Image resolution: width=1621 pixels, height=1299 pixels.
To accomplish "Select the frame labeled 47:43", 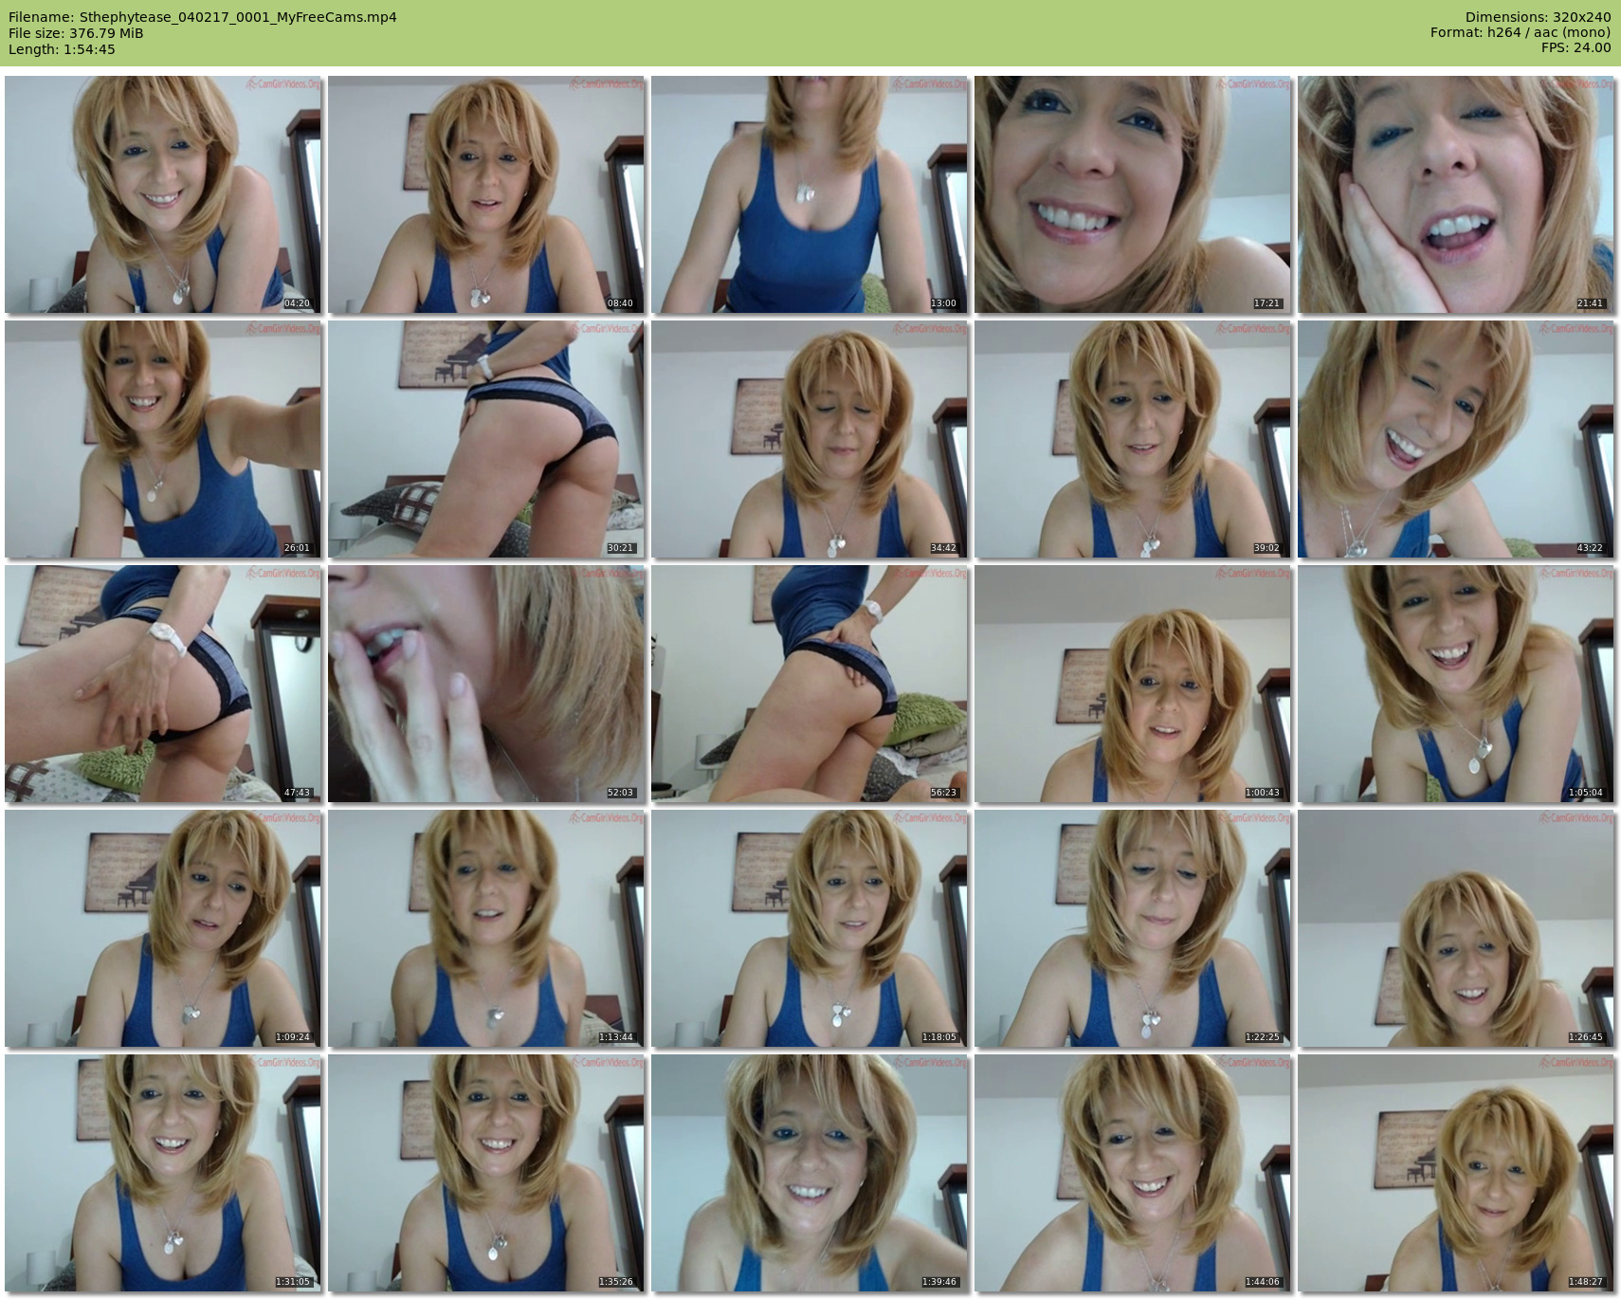I will 163,684.
